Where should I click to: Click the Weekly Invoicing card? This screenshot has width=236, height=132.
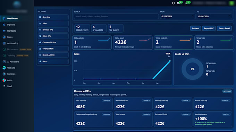coord(133,104)
